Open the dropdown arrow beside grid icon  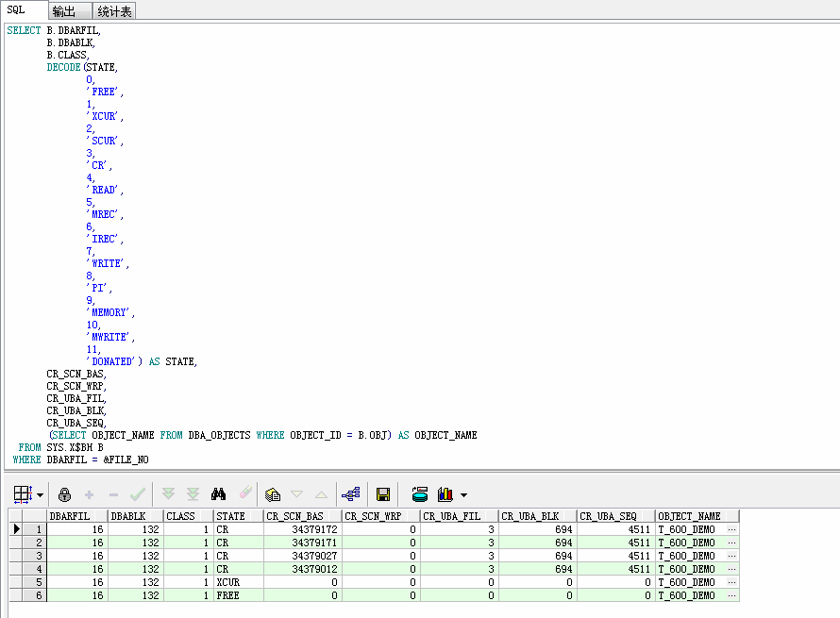40,495
